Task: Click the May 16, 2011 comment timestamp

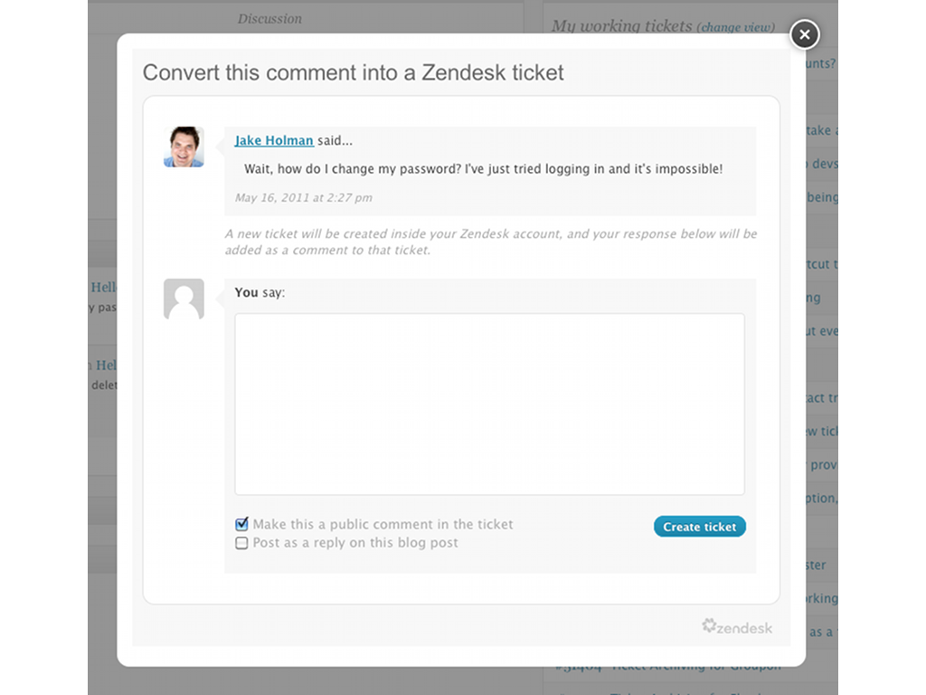Action: 304,197
